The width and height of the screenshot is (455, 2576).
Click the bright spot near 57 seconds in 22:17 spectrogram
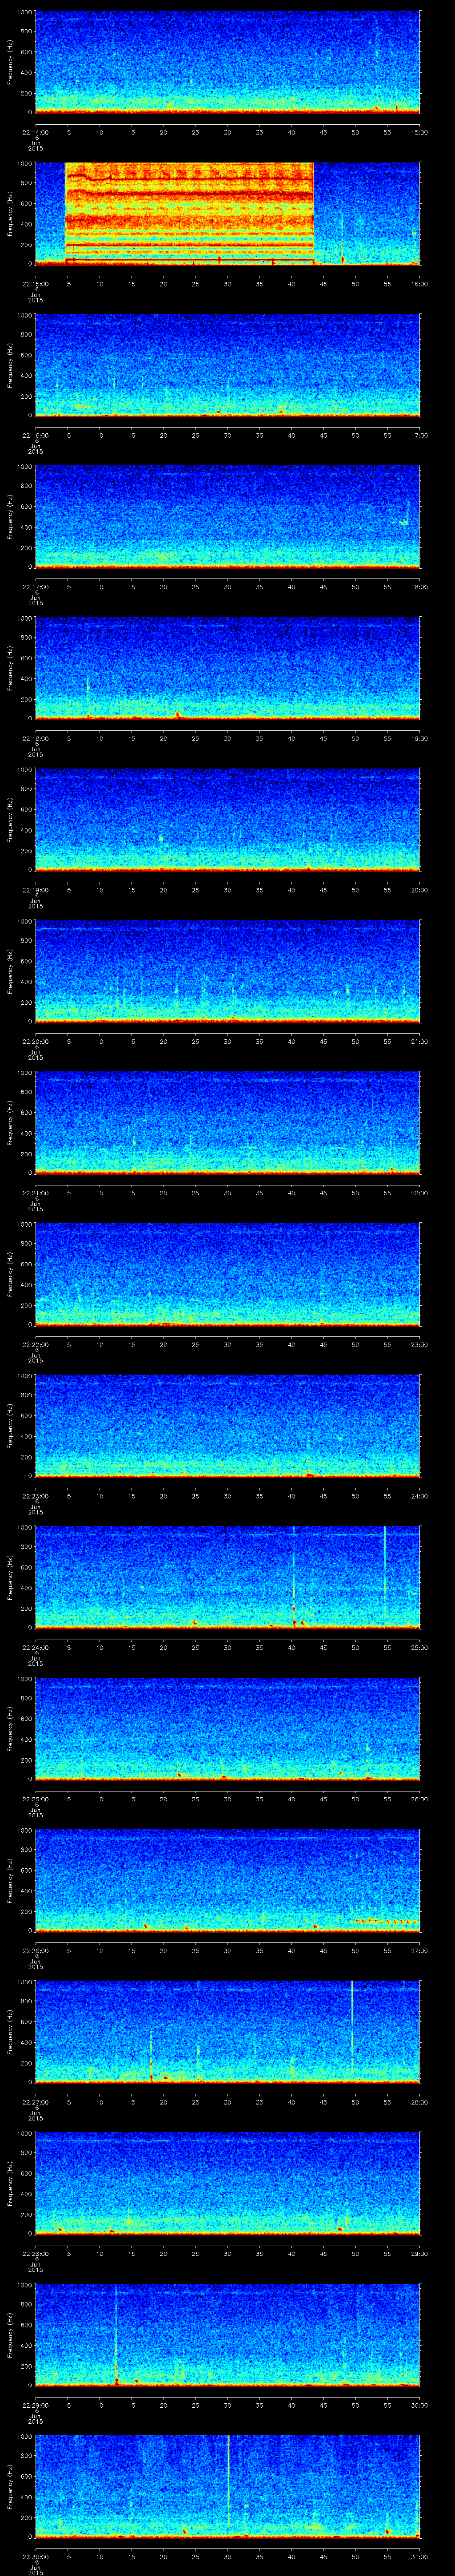(404, 522)
